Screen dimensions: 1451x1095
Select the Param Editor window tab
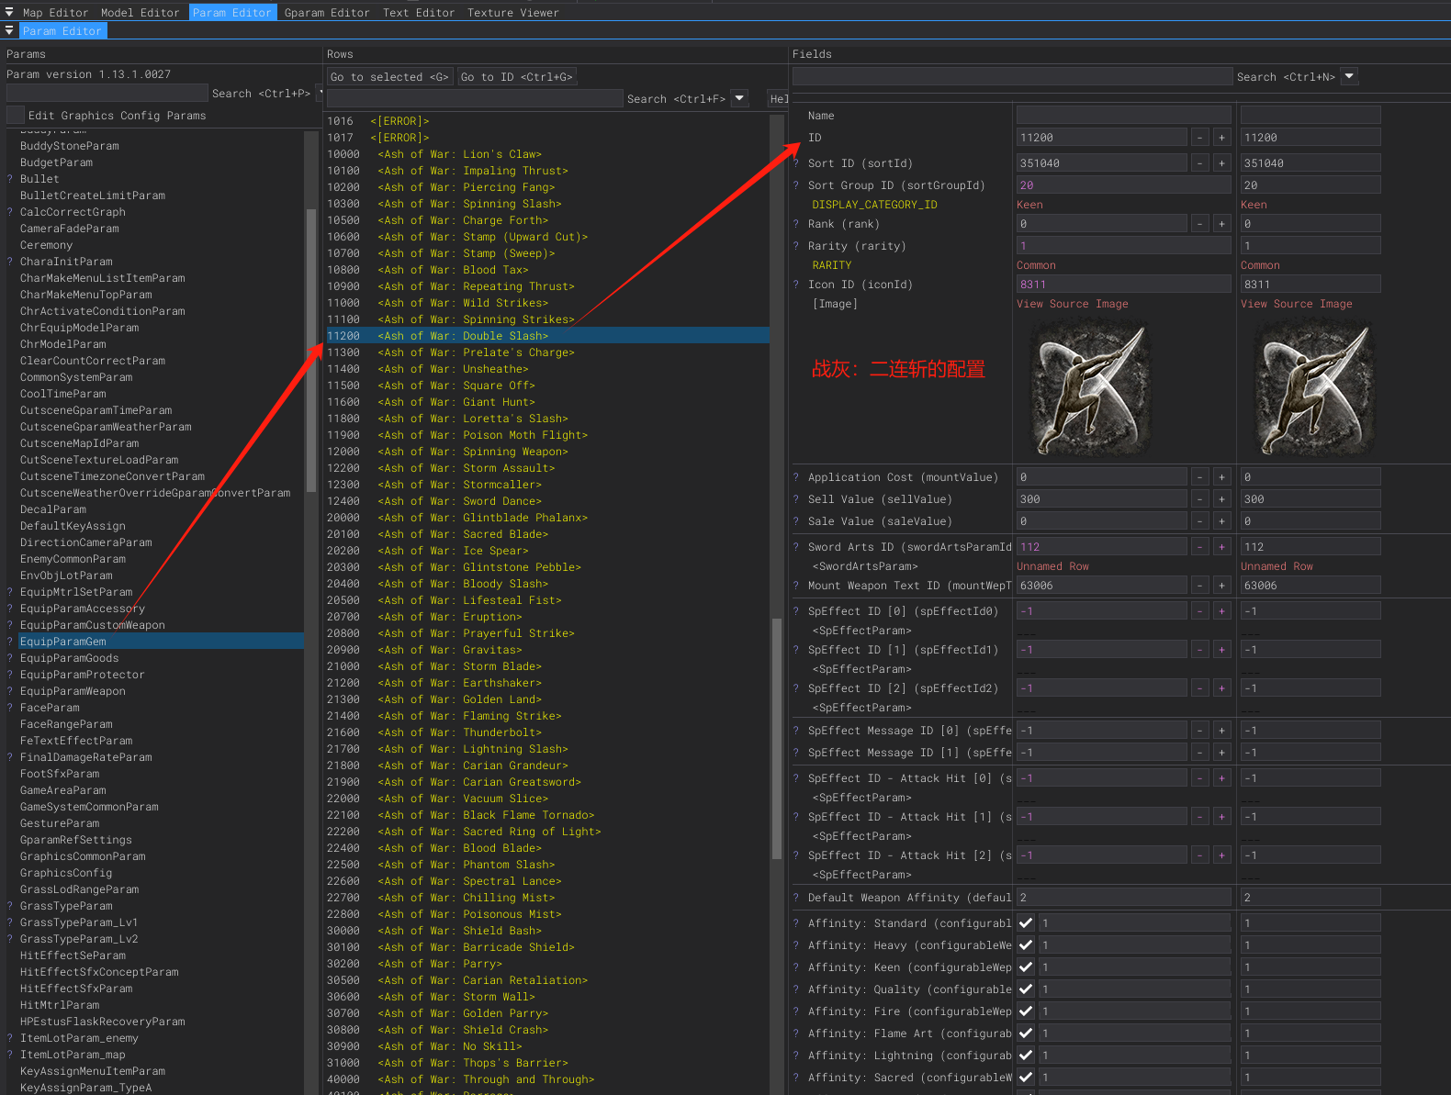(x=62, y=31)
